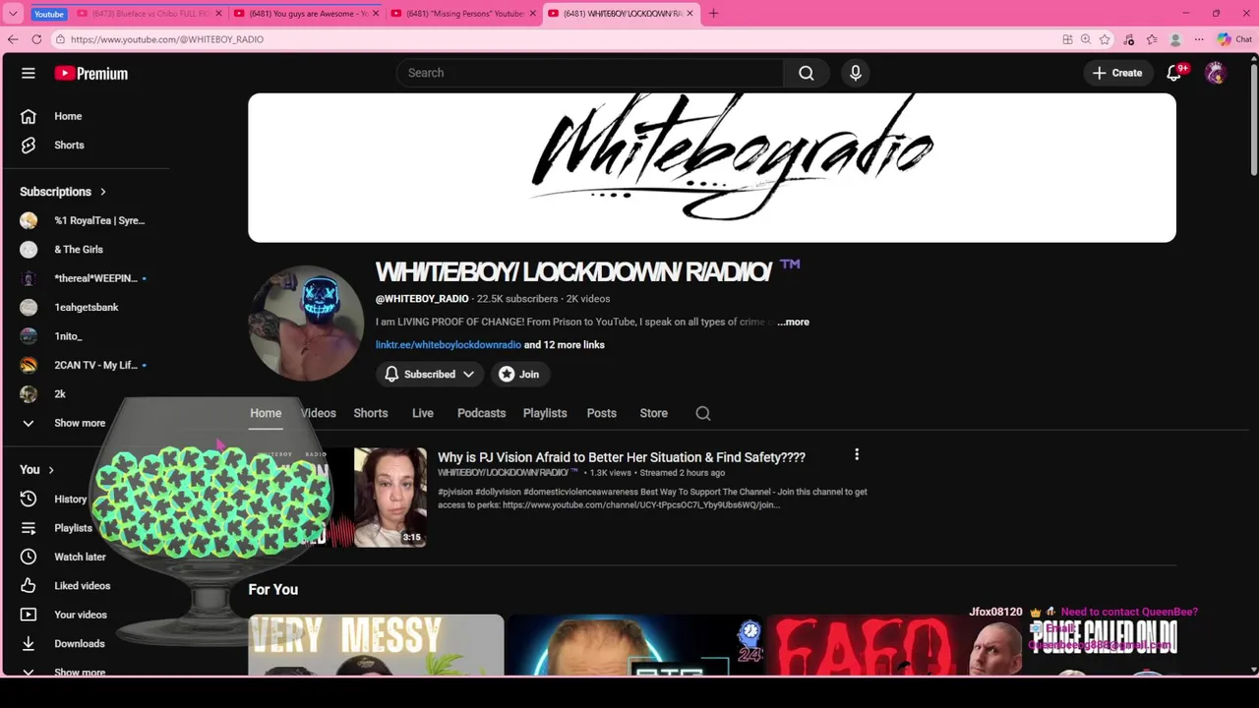
Task: Switch to the channel Playlists tab
Action: tap(545, 413)
